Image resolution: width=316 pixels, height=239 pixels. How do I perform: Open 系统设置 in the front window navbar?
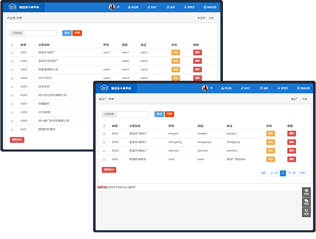[x=303, y=88]
